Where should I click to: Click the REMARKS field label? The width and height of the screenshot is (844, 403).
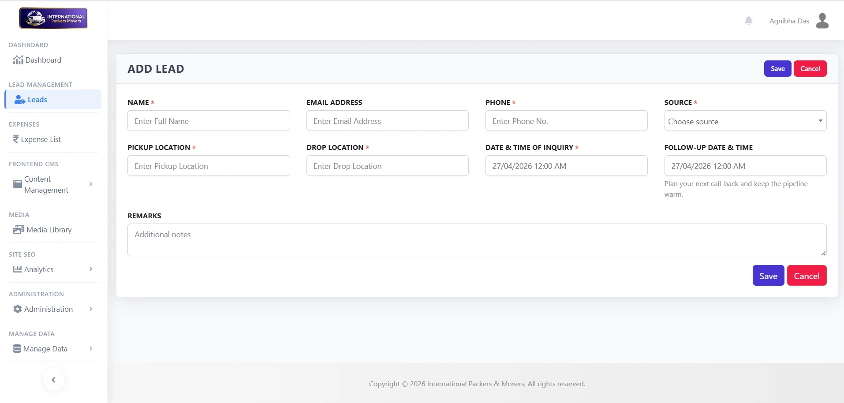click(144, 216)
